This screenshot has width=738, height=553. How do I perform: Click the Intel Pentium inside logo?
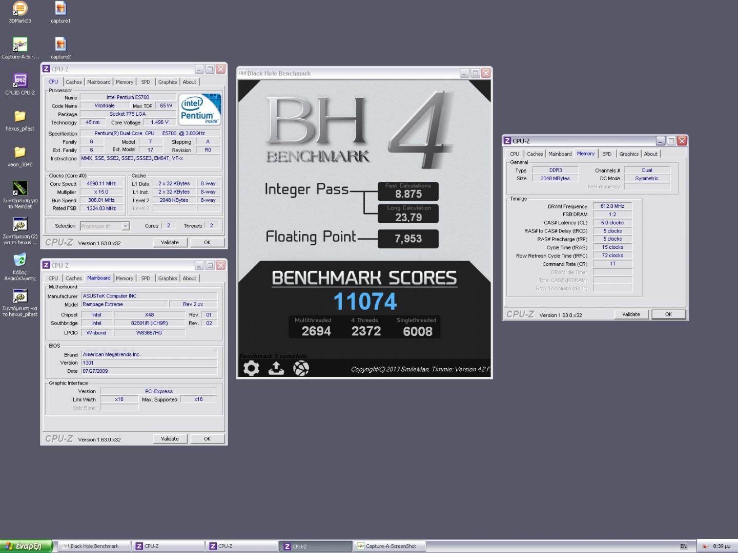click(x=200, y=110)
